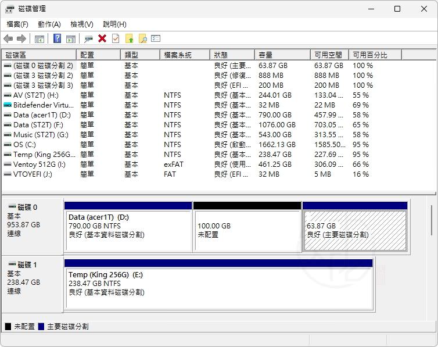
Task: Toggle the show/hide console tree icon
Action: point(39,38)
